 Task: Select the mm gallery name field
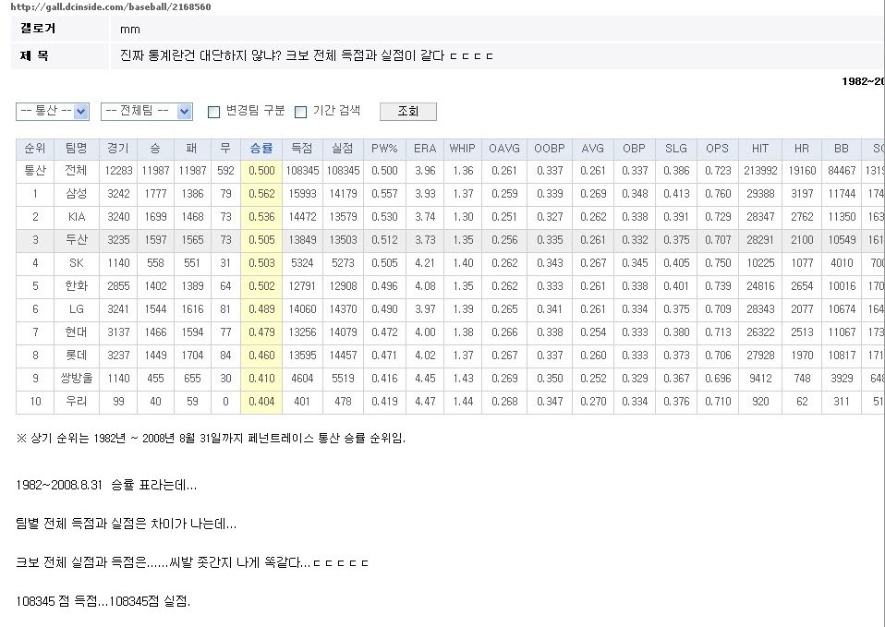coord(129,29)
